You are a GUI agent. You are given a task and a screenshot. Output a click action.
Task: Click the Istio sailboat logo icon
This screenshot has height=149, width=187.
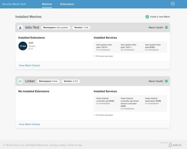tap(20, 27)
